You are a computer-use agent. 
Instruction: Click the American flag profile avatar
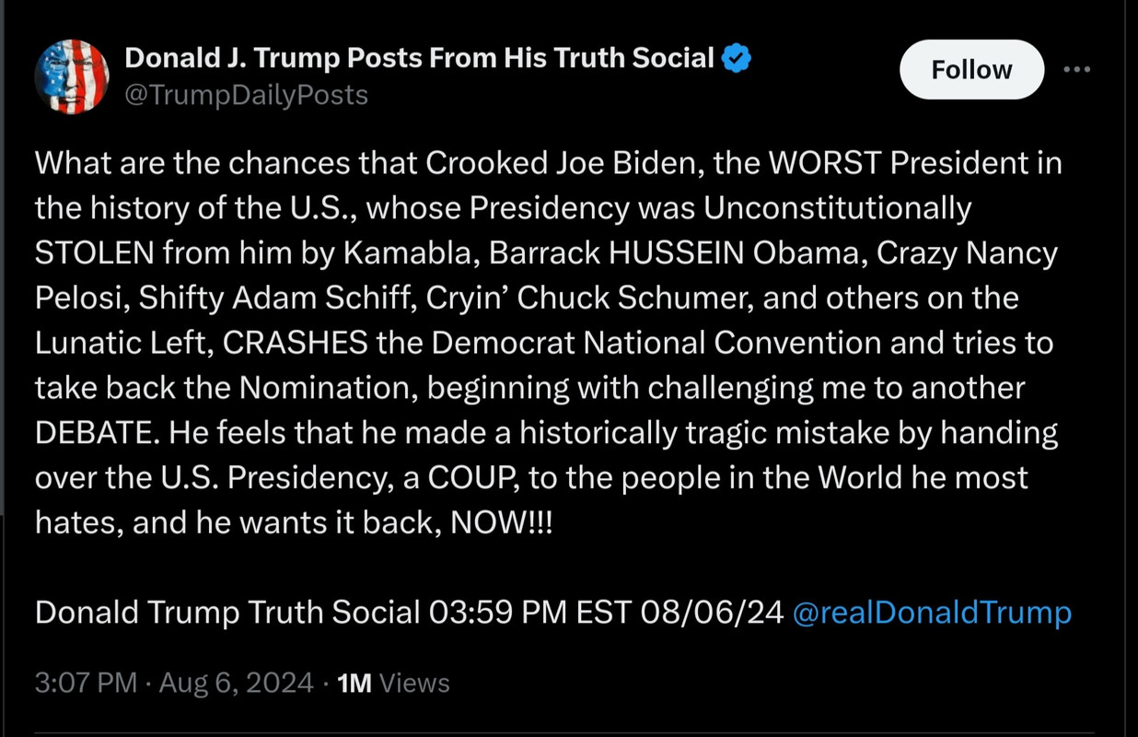coord(72,76)
